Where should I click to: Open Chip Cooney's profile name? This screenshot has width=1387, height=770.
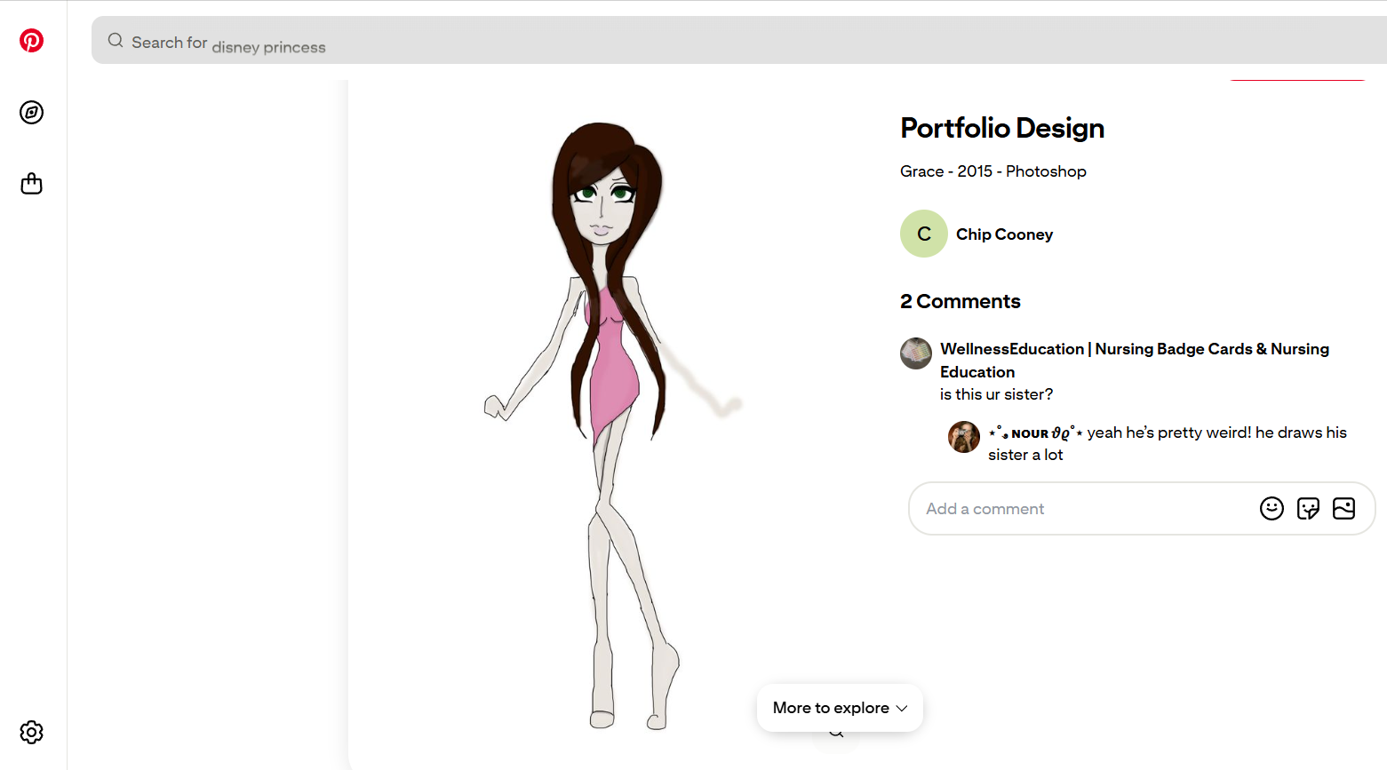(1004, 234)
